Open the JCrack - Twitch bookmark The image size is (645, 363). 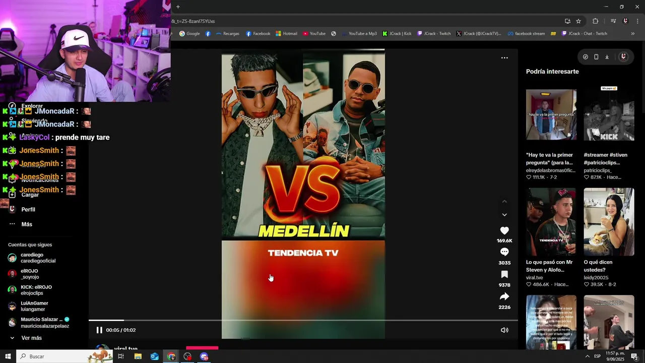pos(434,34)
